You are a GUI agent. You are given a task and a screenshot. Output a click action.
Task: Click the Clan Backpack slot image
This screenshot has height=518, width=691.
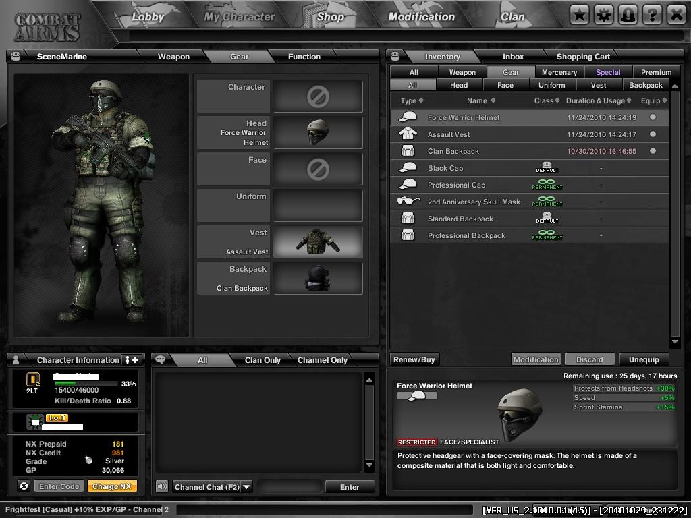(318, 278)
